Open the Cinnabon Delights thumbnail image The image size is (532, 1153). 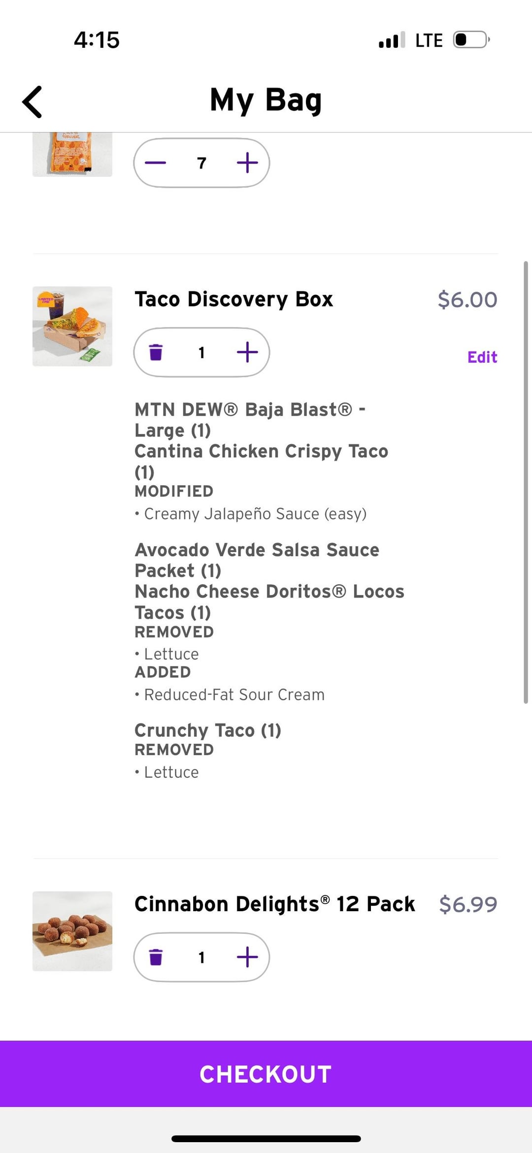pos(72,931)
